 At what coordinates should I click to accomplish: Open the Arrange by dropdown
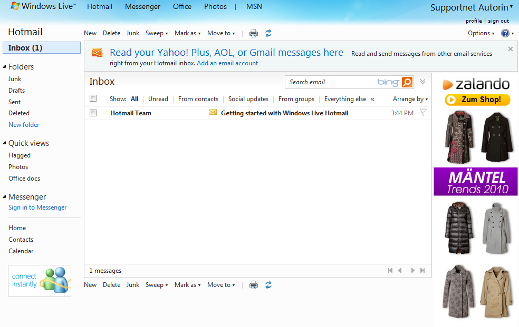pos(409,98)
